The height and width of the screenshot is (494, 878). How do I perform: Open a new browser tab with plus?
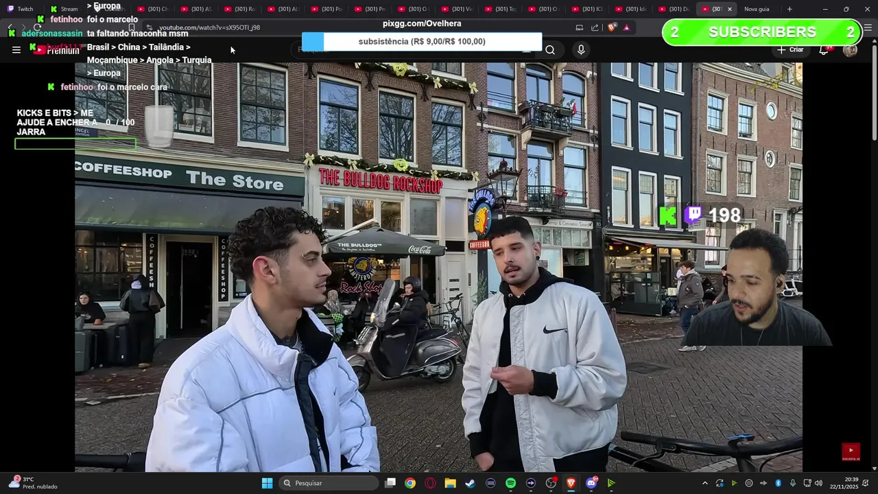[x=790, y=9]
